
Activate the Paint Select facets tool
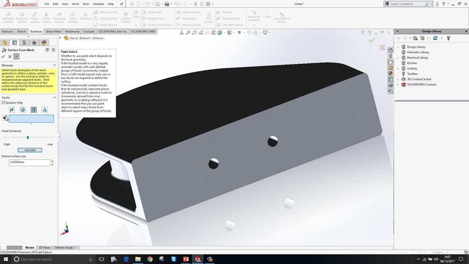pyautogui.click(x=5, y=118)
